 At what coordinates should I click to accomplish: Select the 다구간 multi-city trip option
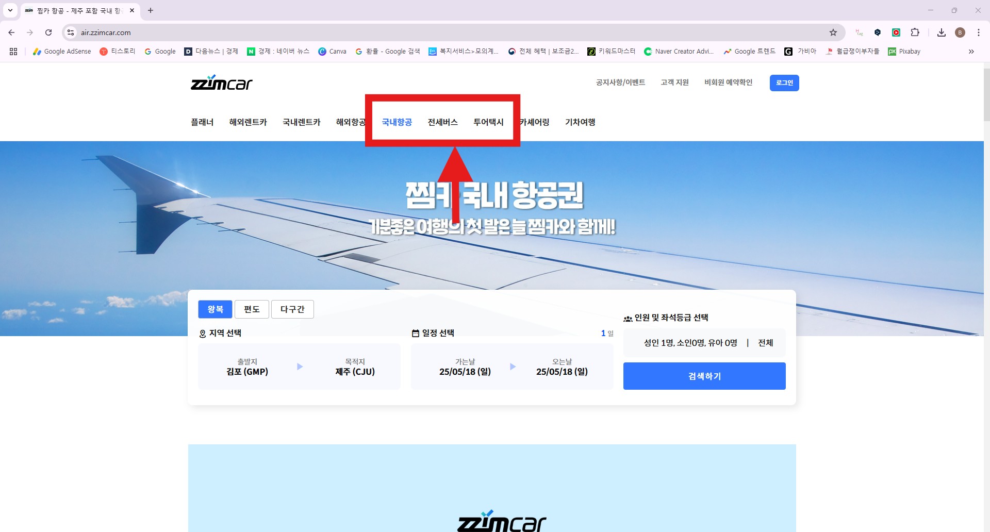click(292, 309)
